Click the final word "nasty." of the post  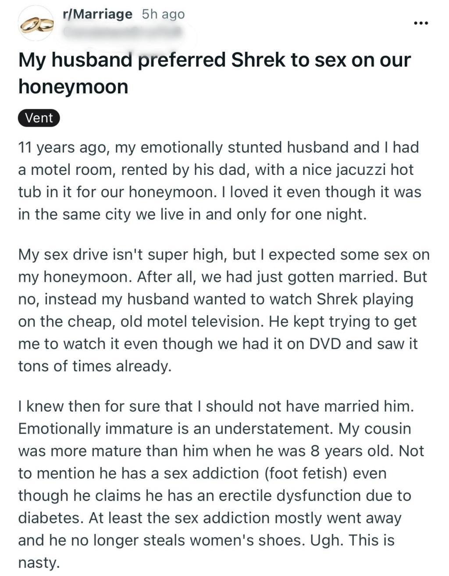pos(38,563)
